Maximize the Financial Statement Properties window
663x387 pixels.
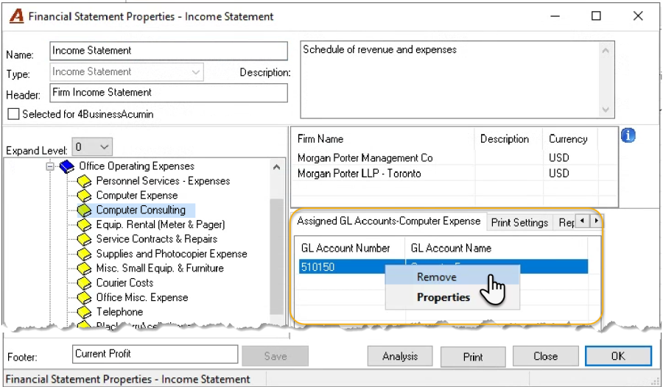(x=596, y=16)
